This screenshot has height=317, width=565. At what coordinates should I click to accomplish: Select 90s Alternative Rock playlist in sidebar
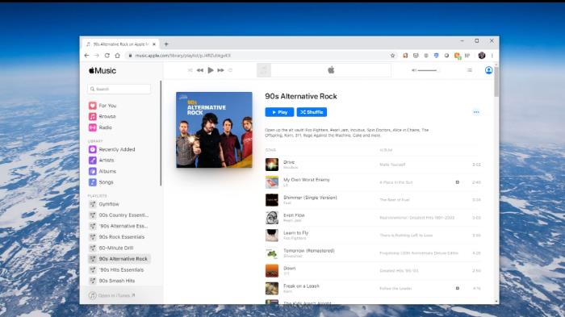[119, 259]
